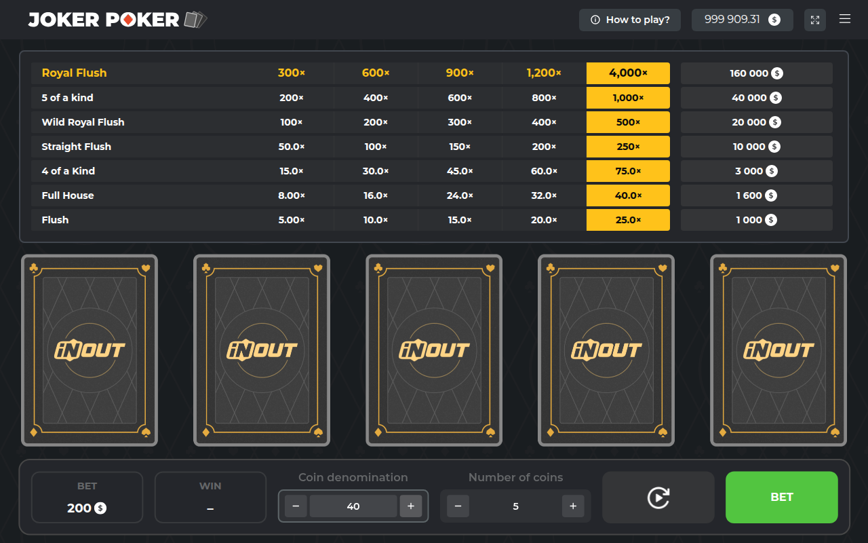Decrease the number of coins

458,506
